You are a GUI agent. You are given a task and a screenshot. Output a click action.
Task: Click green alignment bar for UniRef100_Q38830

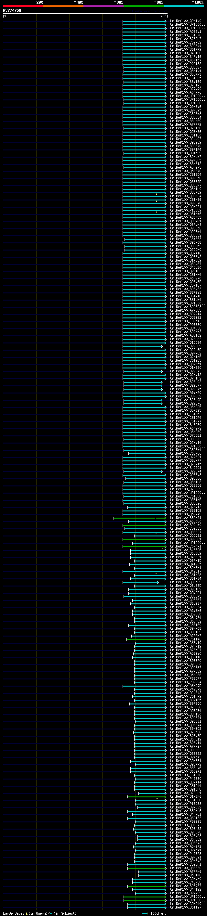147,868
